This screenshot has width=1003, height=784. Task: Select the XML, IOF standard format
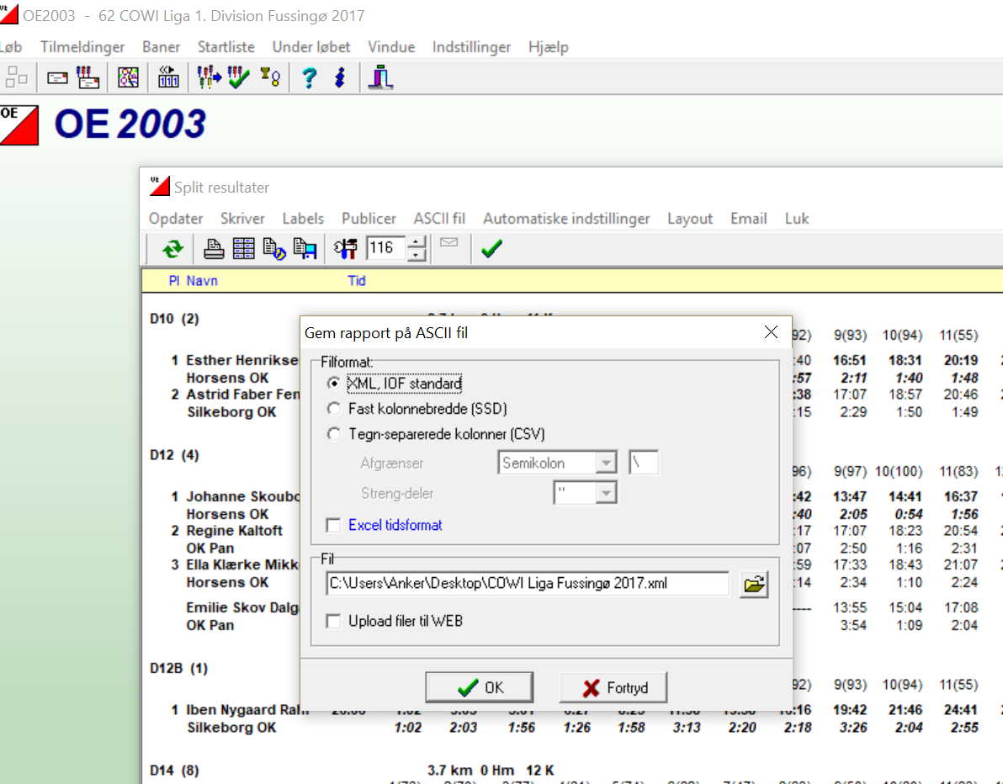pos(334,382)
